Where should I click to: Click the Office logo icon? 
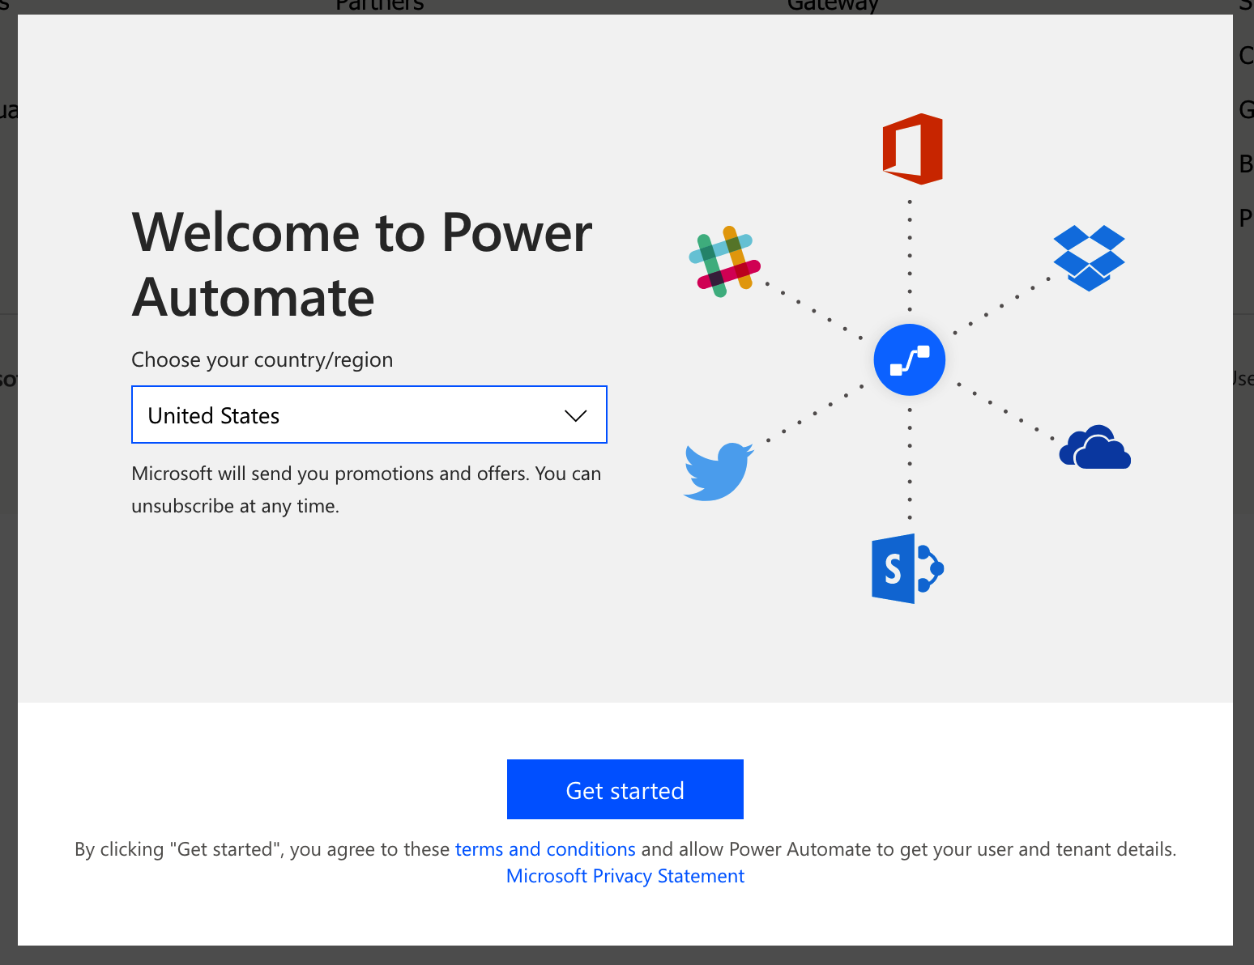pyautogui.click(x=913, y=149)
